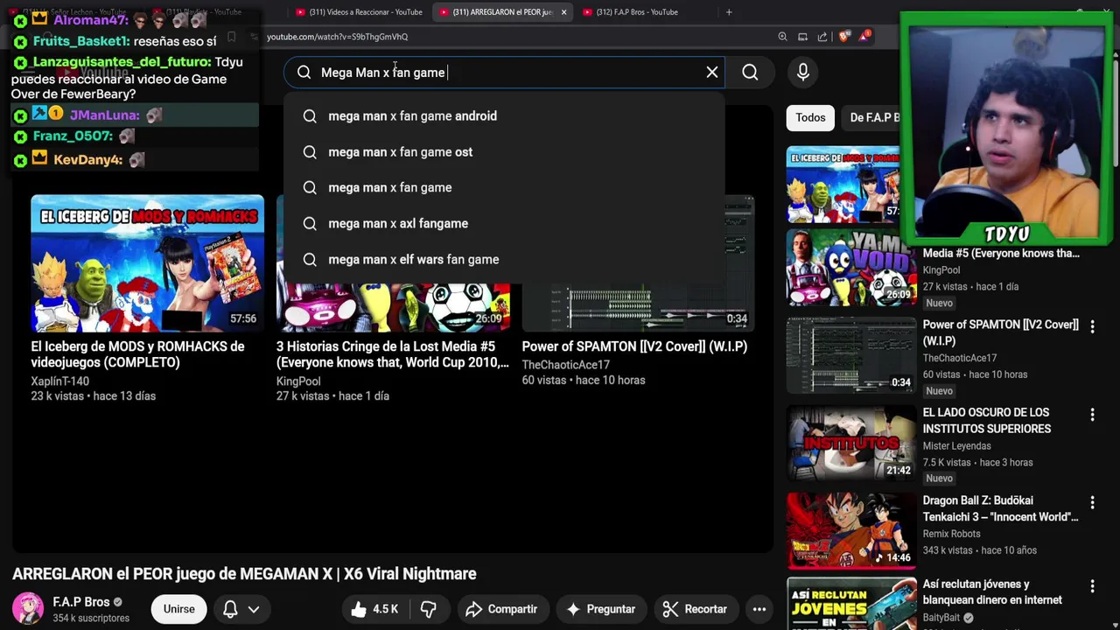Screen dimensions: 1120x630
Task: Open sidebar thumbnail for the Iceberg de Mods video
Action: pos(843,184)
